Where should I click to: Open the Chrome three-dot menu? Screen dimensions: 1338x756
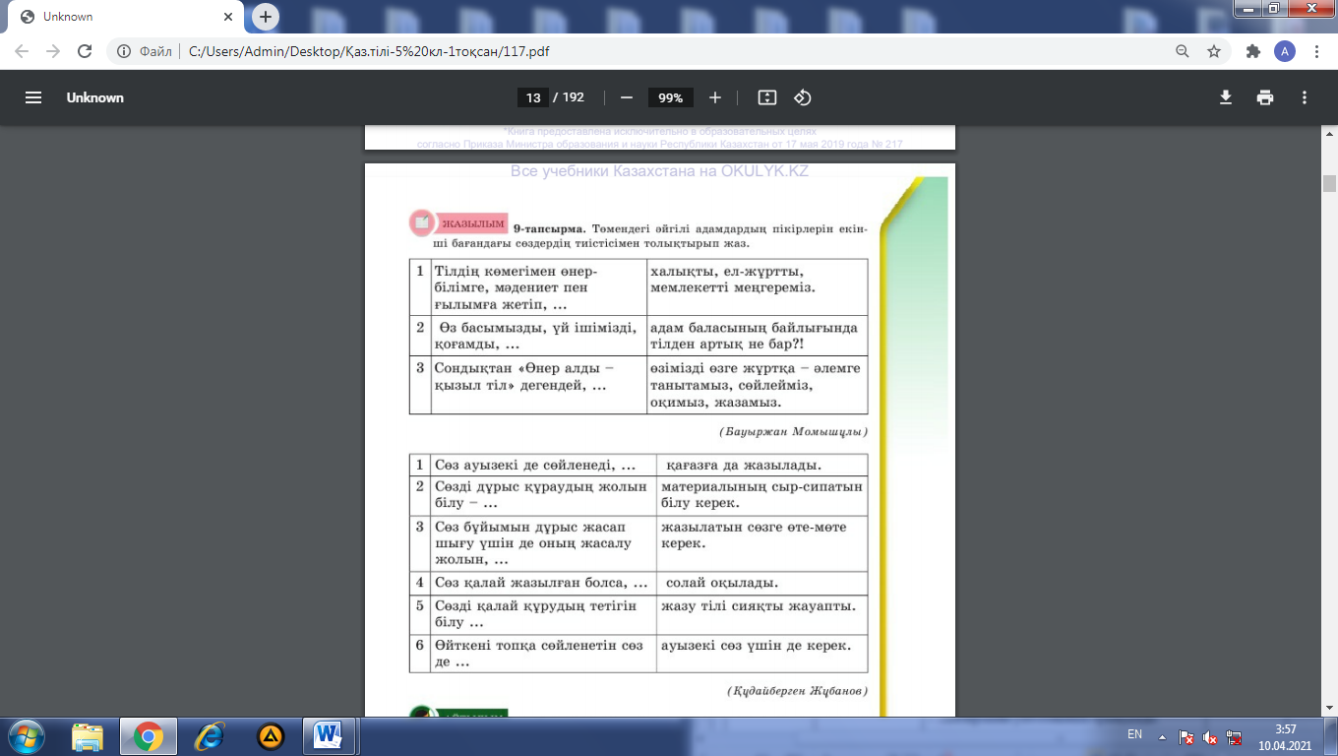pyautogui.click(x=1316, y=51)
